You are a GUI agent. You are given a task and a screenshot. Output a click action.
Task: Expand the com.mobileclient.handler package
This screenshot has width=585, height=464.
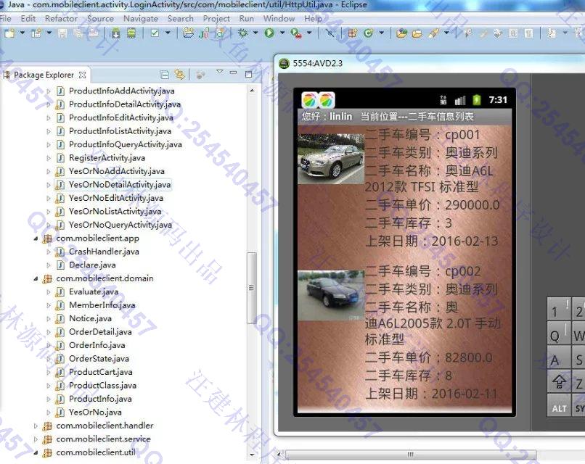click(36, 426)
